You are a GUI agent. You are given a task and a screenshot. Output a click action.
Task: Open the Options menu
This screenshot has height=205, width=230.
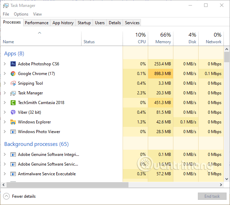coord(21,14)
